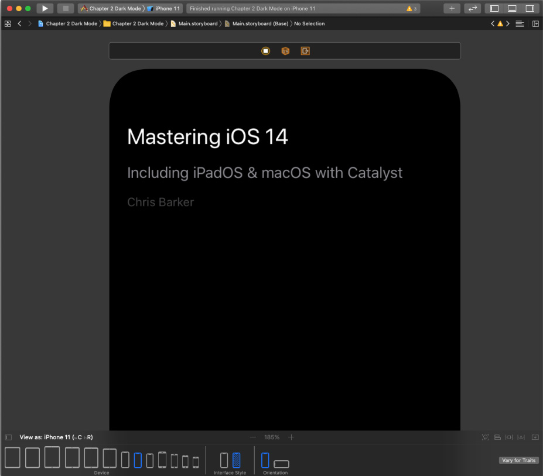The height and width of the screenshot is (476, 543).
Task: Open Resolve Auto Layout Issues menu
Action: pyautogui.click(x=521, y=437)
